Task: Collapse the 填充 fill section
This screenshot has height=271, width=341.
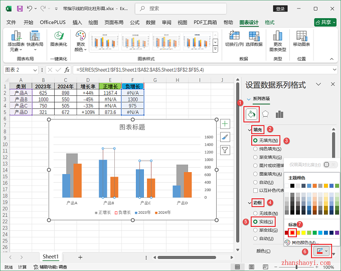Action: point(251,130)
